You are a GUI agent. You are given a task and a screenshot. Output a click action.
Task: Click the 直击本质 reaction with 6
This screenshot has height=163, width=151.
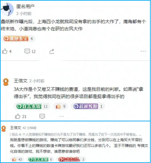coord(40,159)
